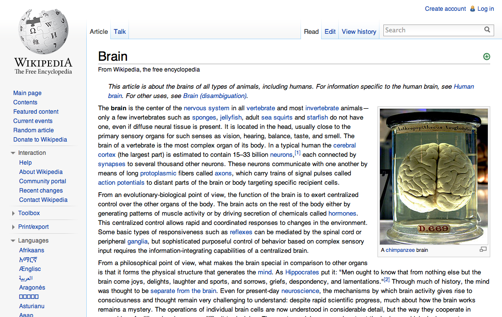Follow the mind link
502x317 pixels.
(x=264, y=272)
